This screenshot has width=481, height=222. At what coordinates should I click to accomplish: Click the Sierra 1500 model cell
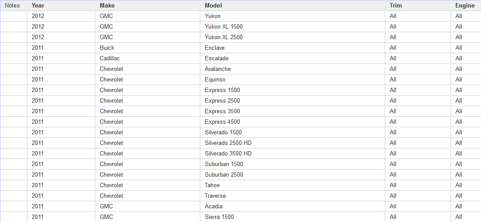219,217
